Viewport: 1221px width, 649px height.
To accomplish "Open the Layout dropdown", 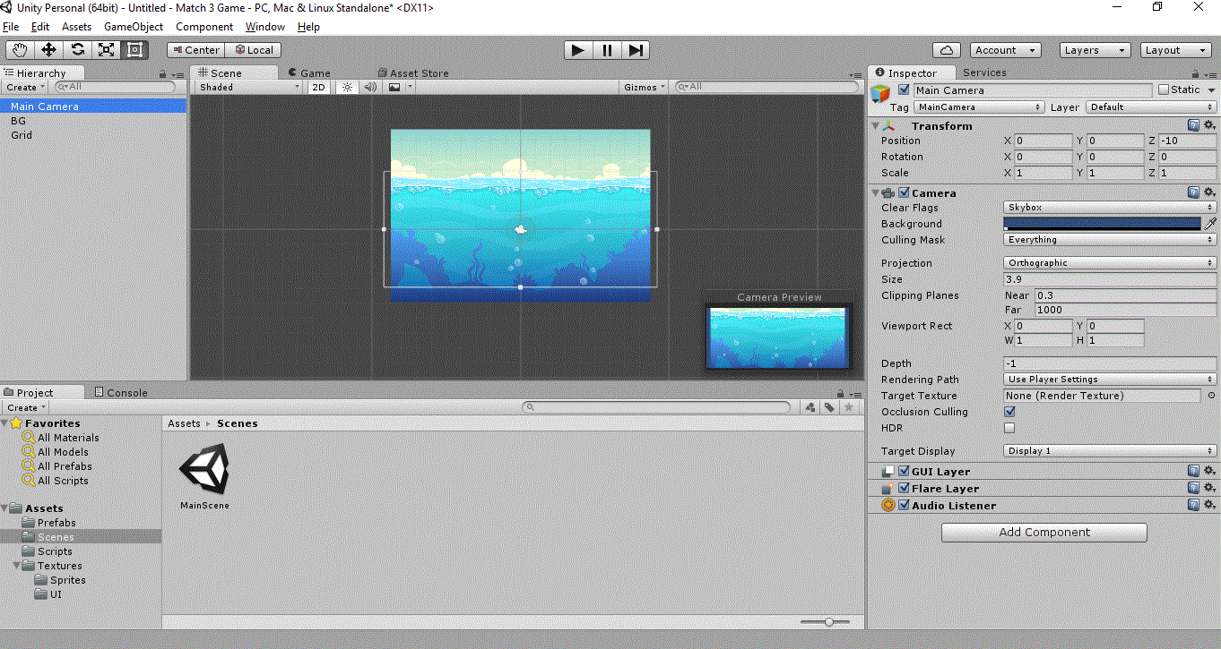I will point(1175,49).
